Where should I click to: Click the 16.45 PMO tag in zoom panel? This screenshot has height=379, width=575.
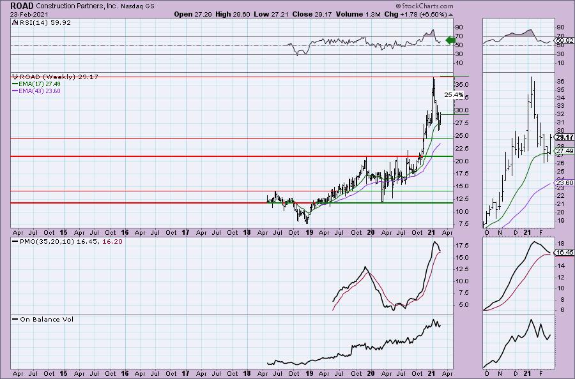click(x=564, y=252)
